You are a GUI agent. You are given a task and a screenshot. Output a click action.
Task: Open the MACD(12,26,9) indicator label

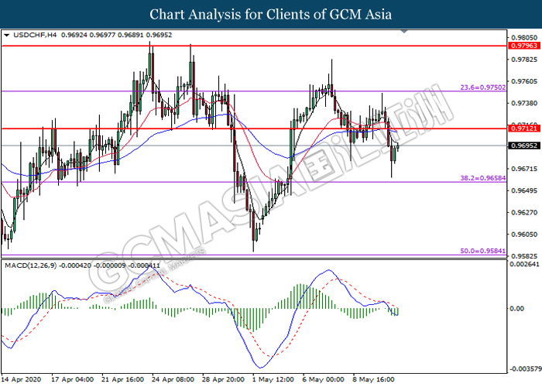[32, 265]
